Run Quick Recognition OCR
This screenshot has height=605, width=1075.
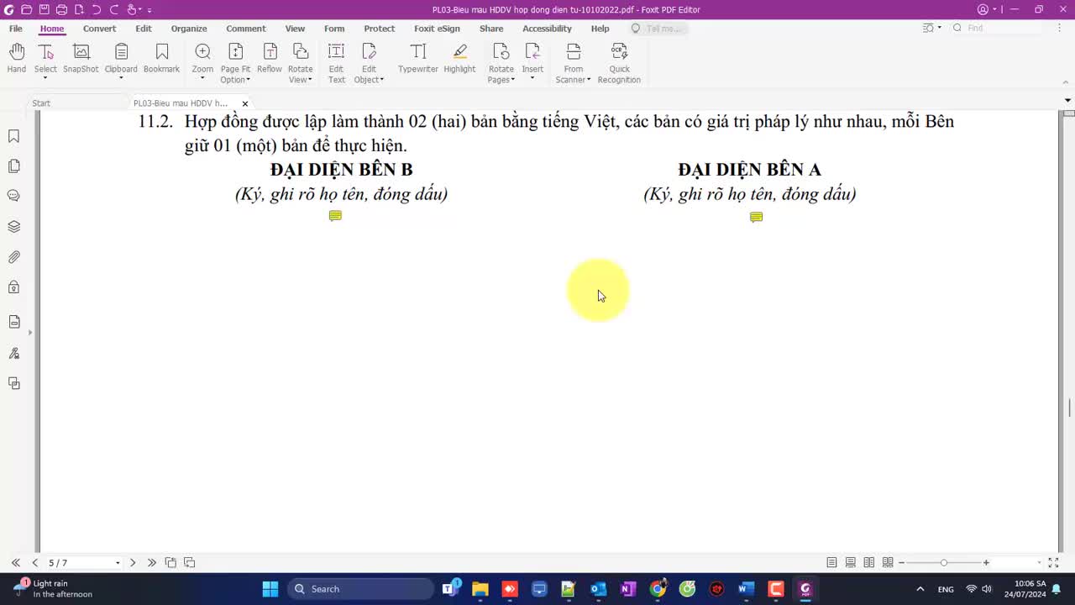(x=619, y=63)
